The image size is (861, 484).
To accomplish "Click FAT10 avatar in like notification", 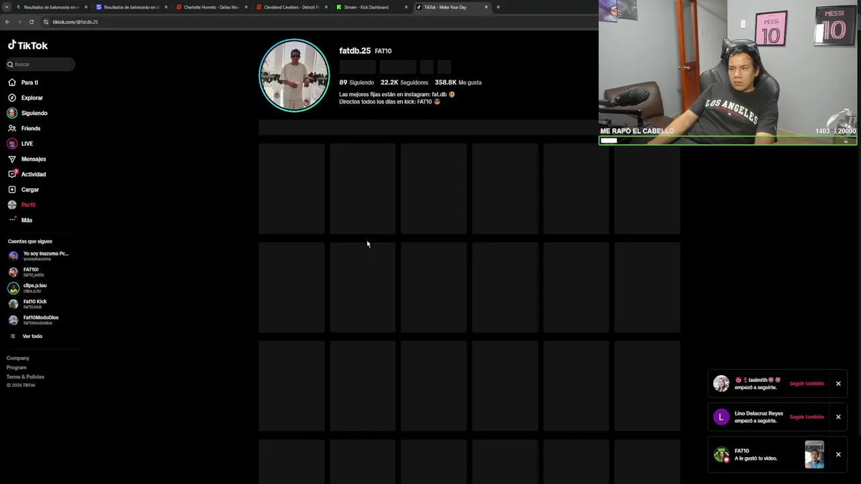I will click(x=721, y=455).
